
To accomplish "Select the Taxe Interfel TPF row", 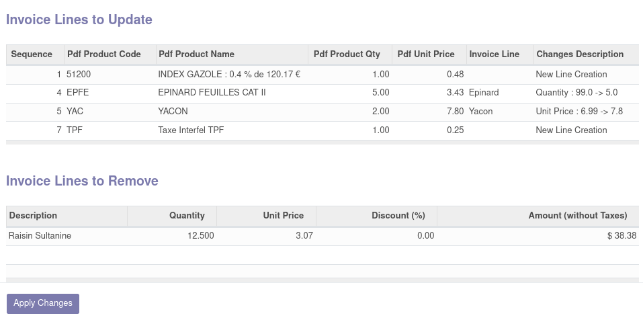I will click(190, 130).
